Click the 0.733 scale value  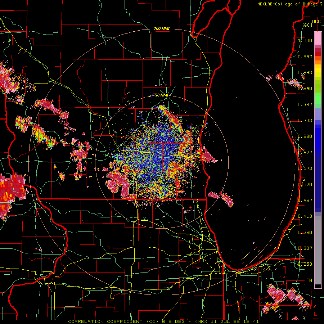coord(305,121)
